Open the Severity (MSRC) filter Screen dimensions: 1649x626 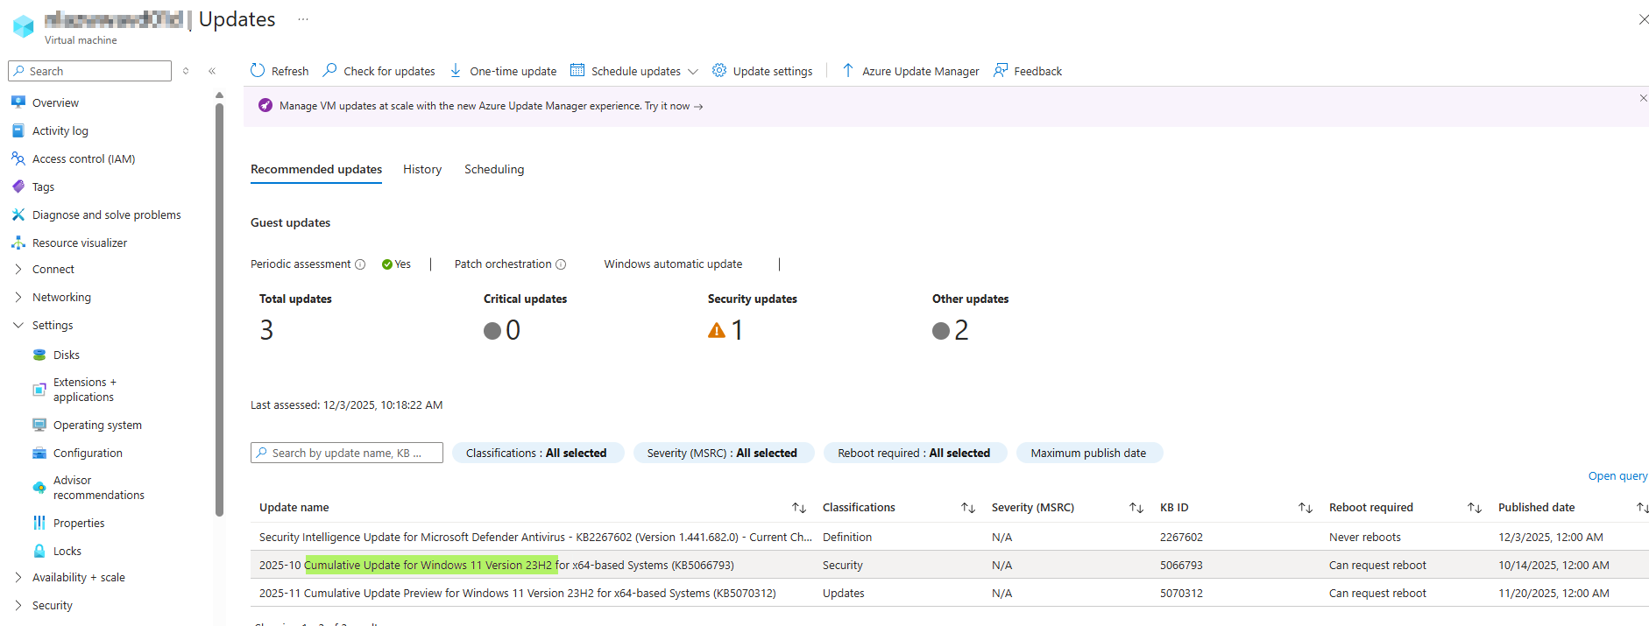[x=723, y=453]
